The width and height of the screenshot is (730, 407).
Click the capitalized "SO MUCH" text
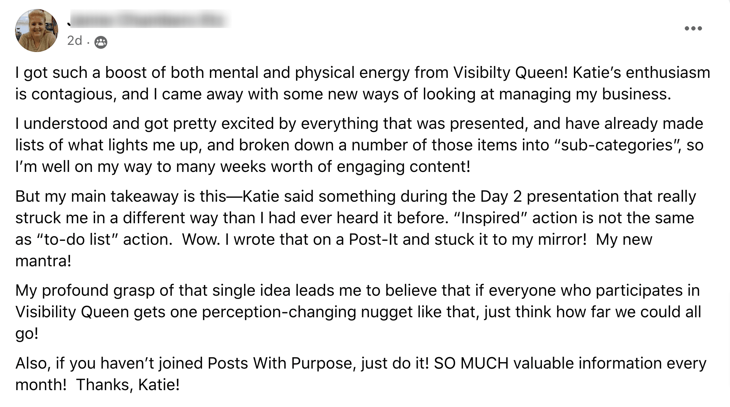click(471, 363)
